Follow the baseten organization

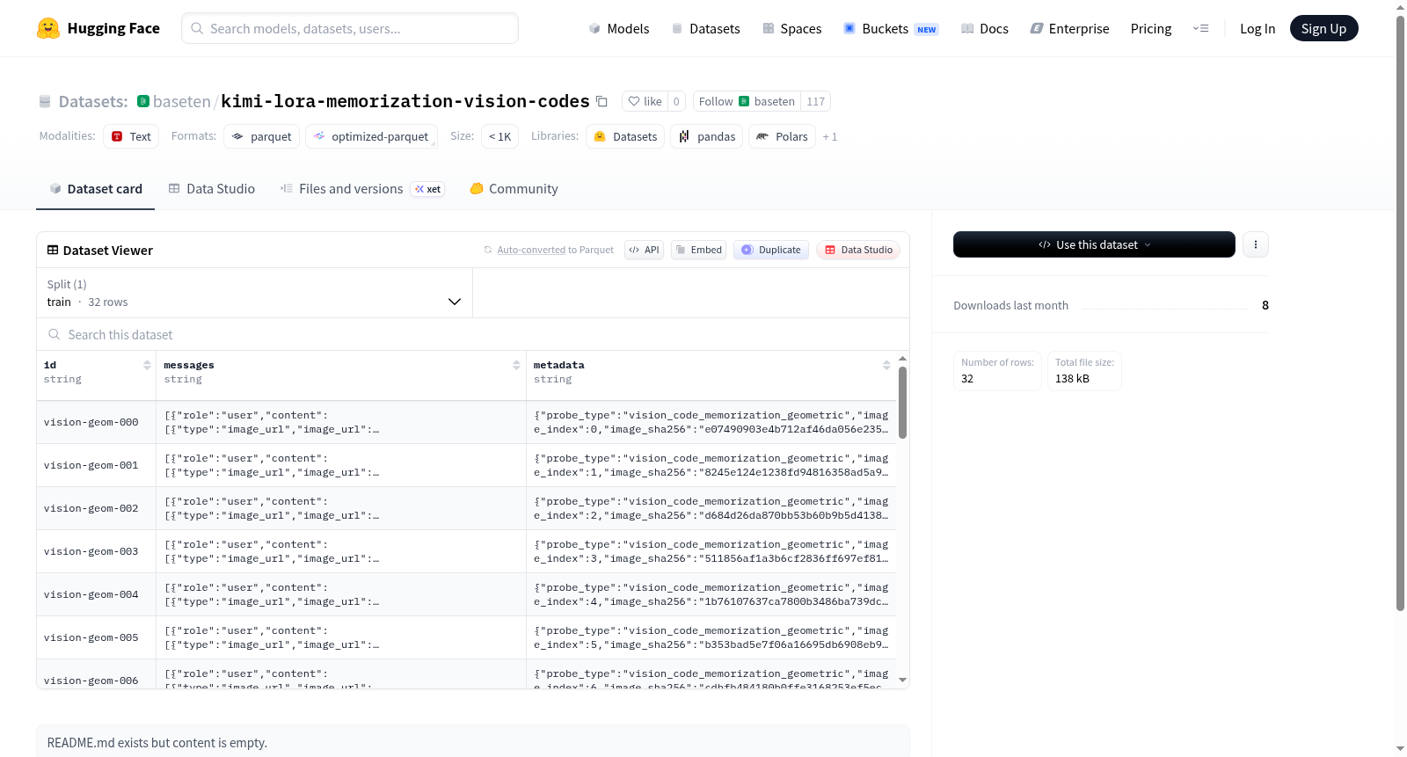pyautogui.click(x=747, y=101)
